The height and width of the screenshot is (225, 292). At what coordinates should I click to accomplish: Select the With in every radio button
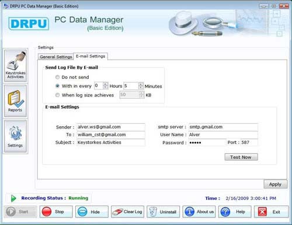tap(57, 86)
